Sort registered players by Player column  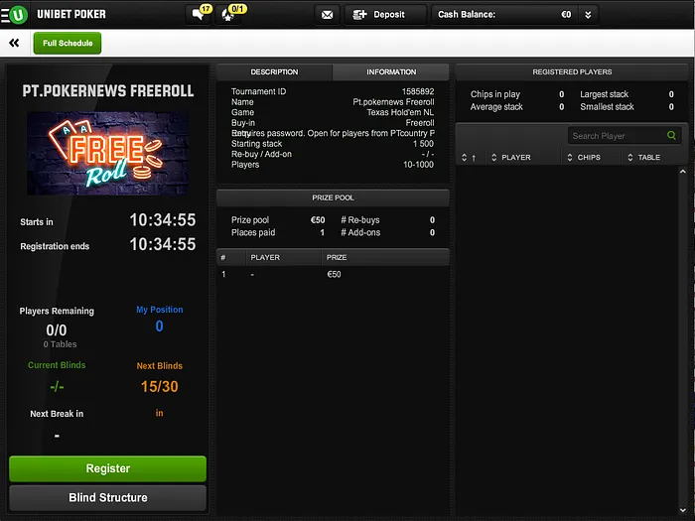pyautogui.click(x=511, y=157)
